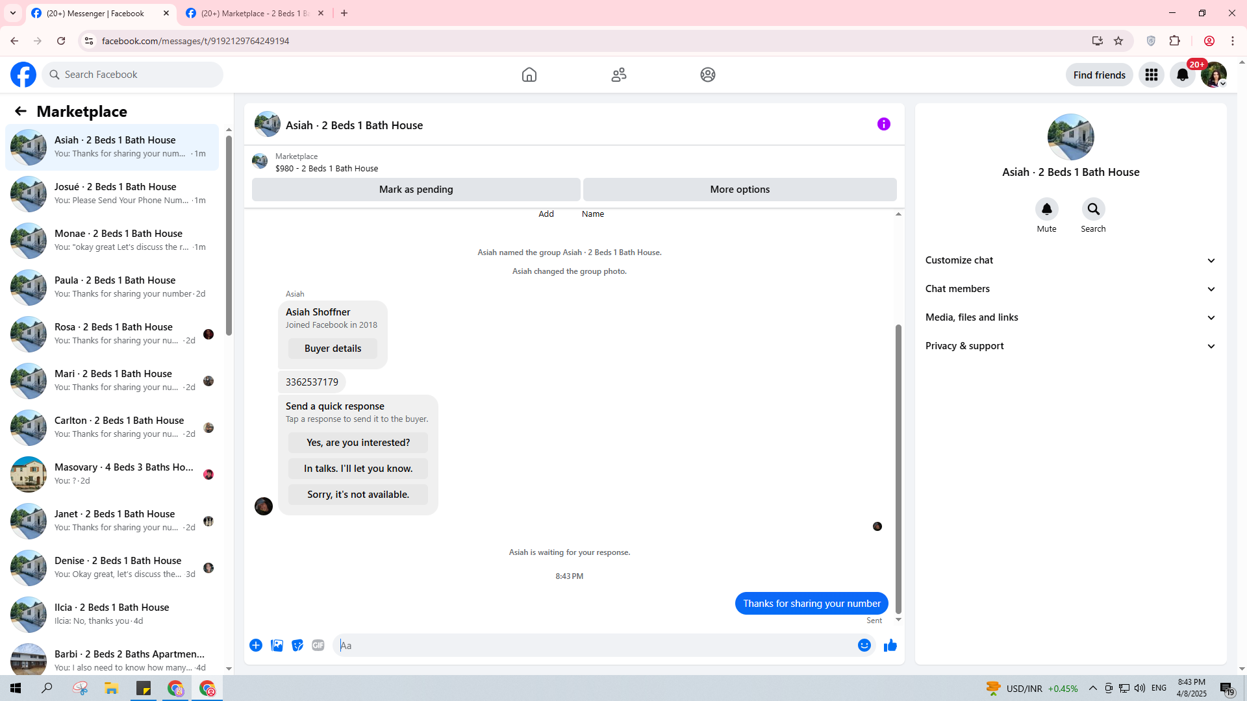
Task: Open conversation information purple icon
Action: (x=883, y=124)
